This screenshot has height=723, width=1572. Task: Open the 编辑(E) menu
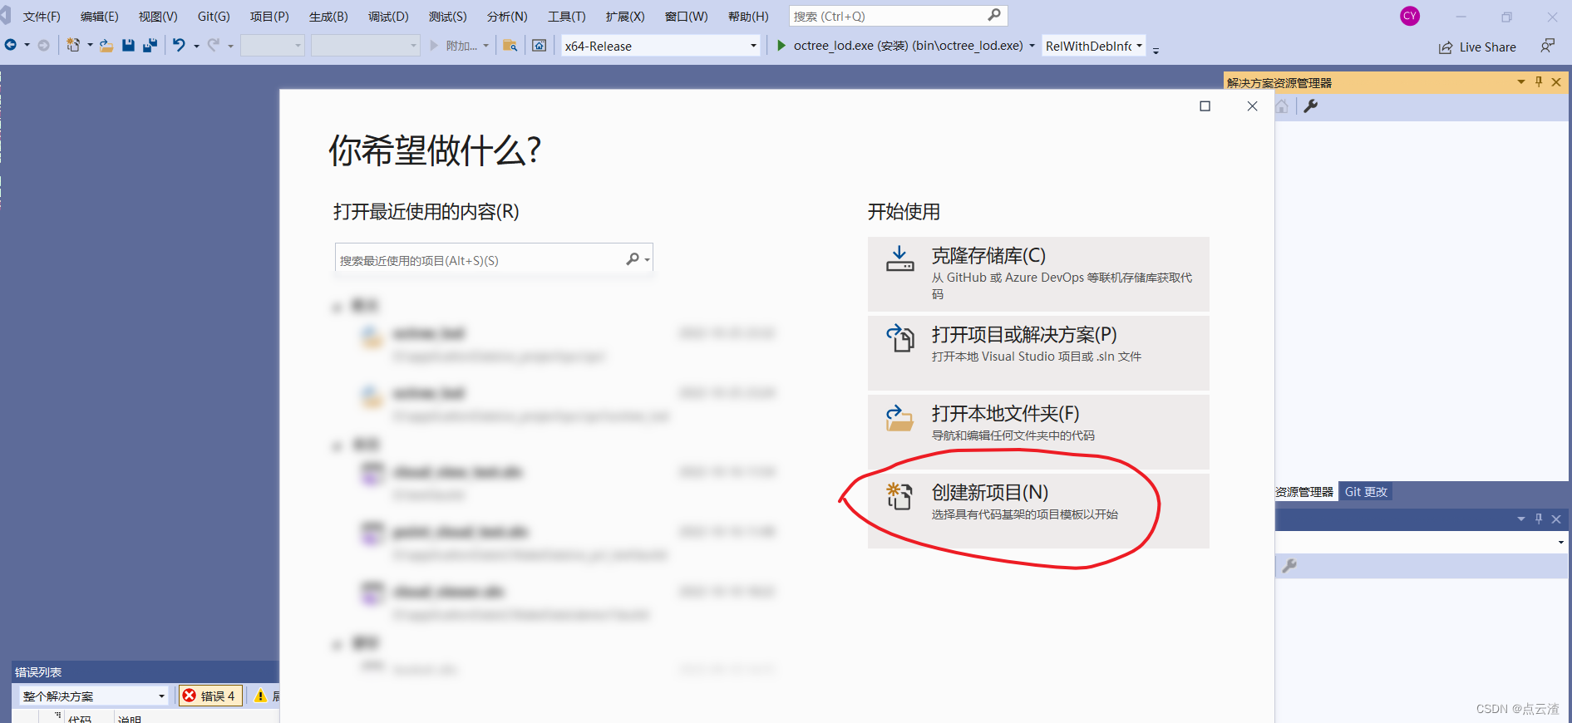click(100, 17)
